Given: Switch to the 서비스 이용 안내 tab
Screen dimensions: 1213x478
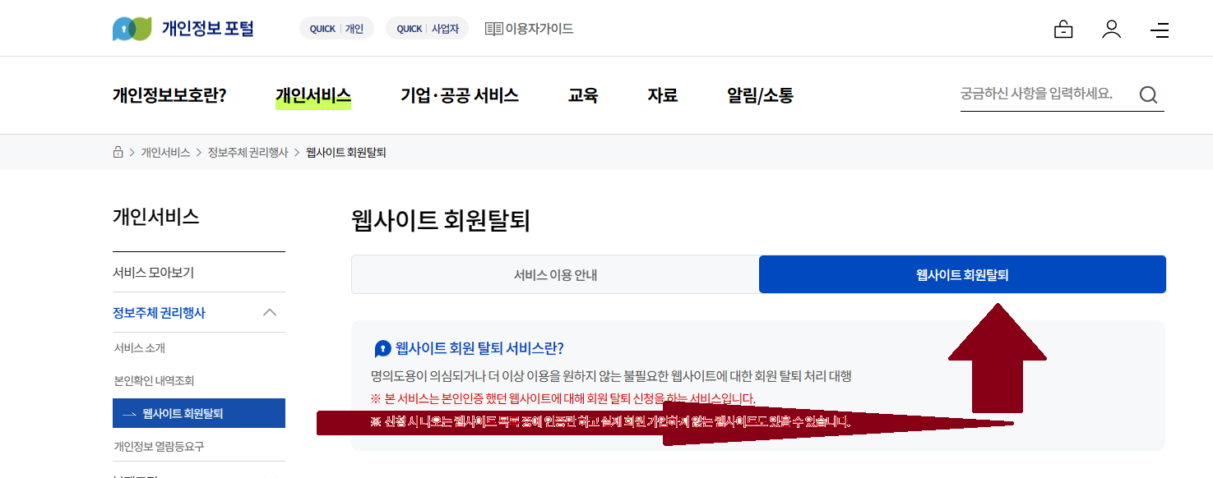Looking at the screenshot, I should coord(554,273).
